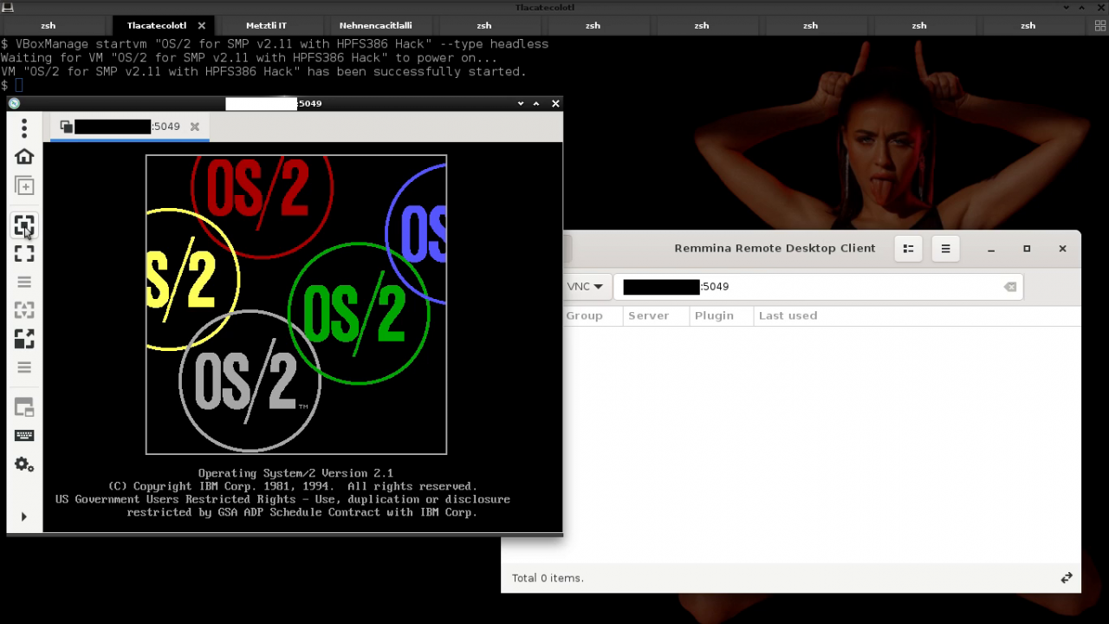
Task: Click the "has been successfully started" line
Action: coord(263,72)
